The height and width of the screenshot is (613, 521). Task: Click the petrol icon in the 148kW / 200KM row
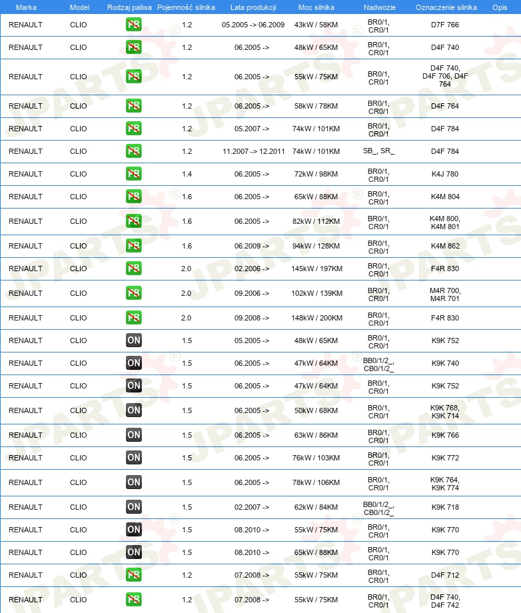(x=134, y=318)
